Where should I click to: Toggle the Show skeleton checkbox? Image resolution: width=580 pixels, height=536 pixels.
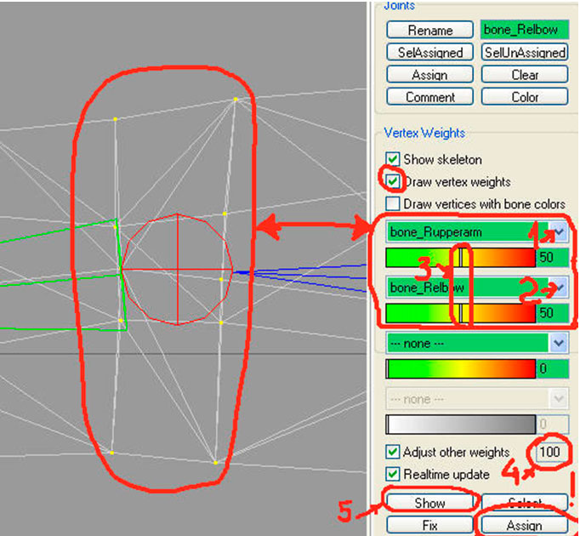(393, 159)
